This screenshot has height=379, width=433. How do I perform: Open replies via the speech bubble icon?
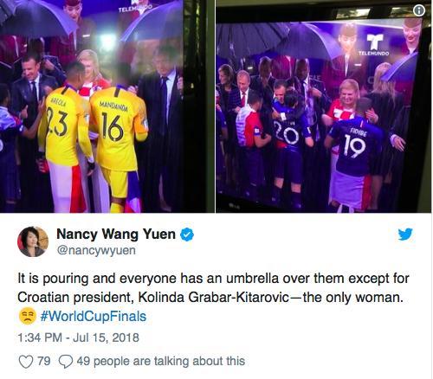66,362
